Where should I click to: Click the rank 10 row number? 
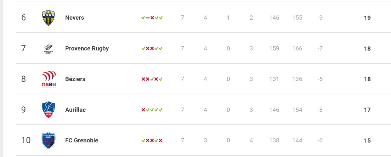[26, 140]
